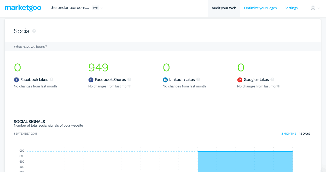Click help icon next to LinkedIn Likes
This screenshot has height=172, width=326.
click(x=198, y=80)
